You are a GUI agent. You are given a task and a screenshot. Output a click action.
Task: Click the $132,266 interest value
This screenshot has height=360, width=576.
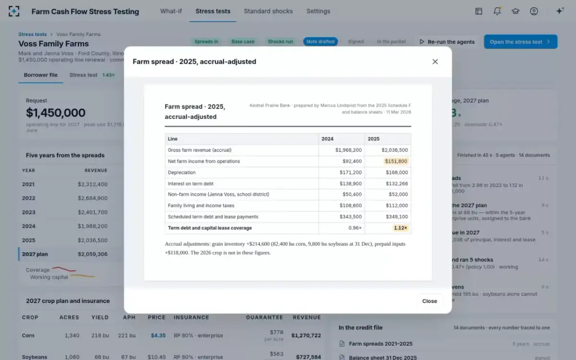pos(397,183)
